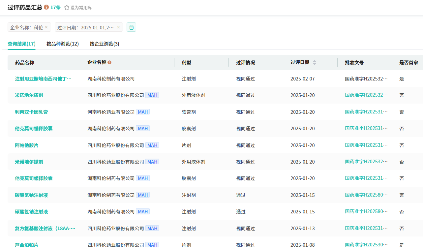
Task: Click approval number link for 芦曲泊帕片 row
Action: (x=366, y=245)
